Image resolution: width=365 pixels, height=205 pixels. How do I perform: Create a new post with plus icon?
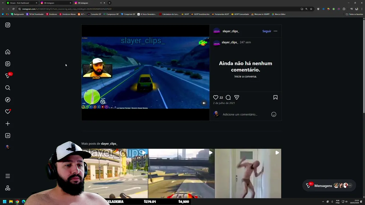point(8,124)
